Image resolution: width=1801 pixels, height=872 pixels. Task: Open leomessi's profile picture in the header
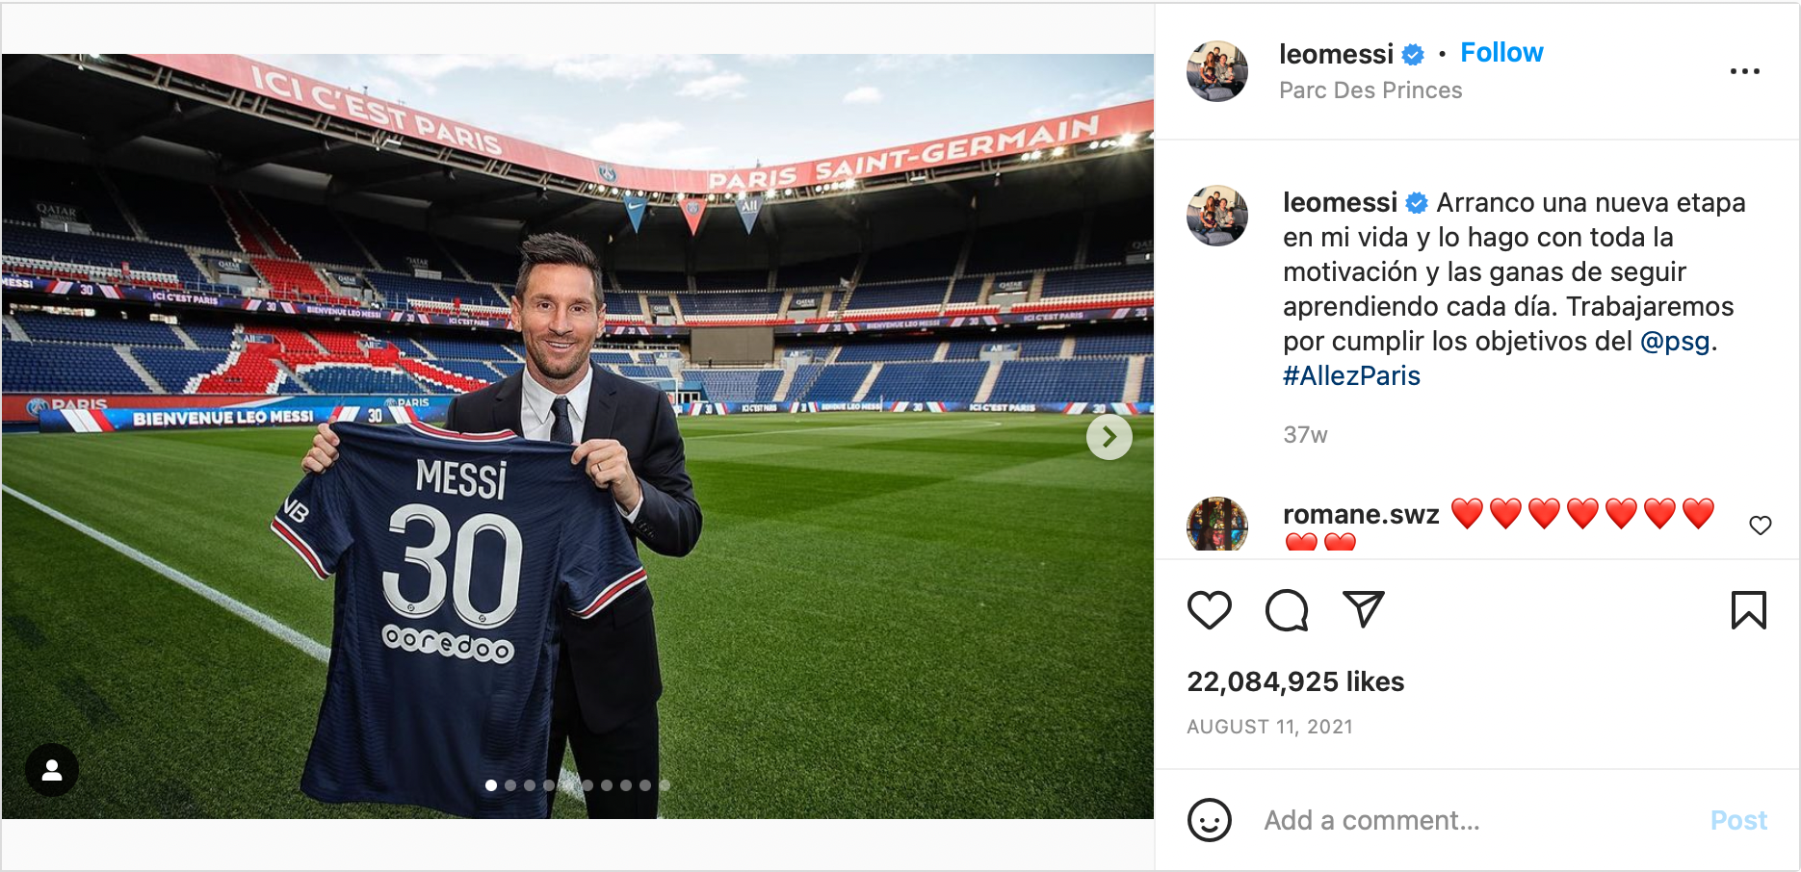[x=1216, y=70]
